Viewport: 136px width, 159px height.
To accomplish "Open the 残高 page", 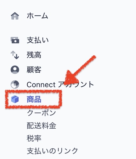I will tap(34, 55).
